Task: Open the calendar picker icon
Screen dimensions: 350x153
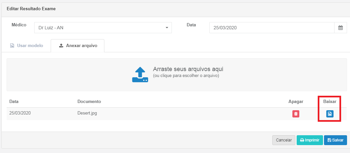Action: coord(340,28)
